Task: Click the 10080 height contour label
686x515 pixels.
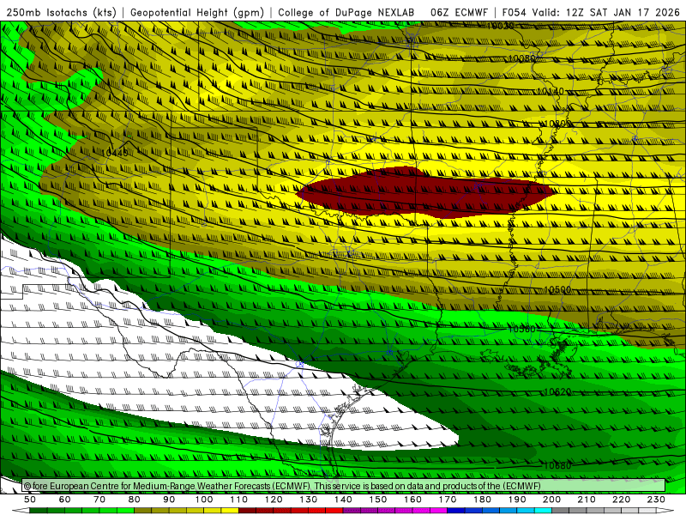Action: pos(521,58)
